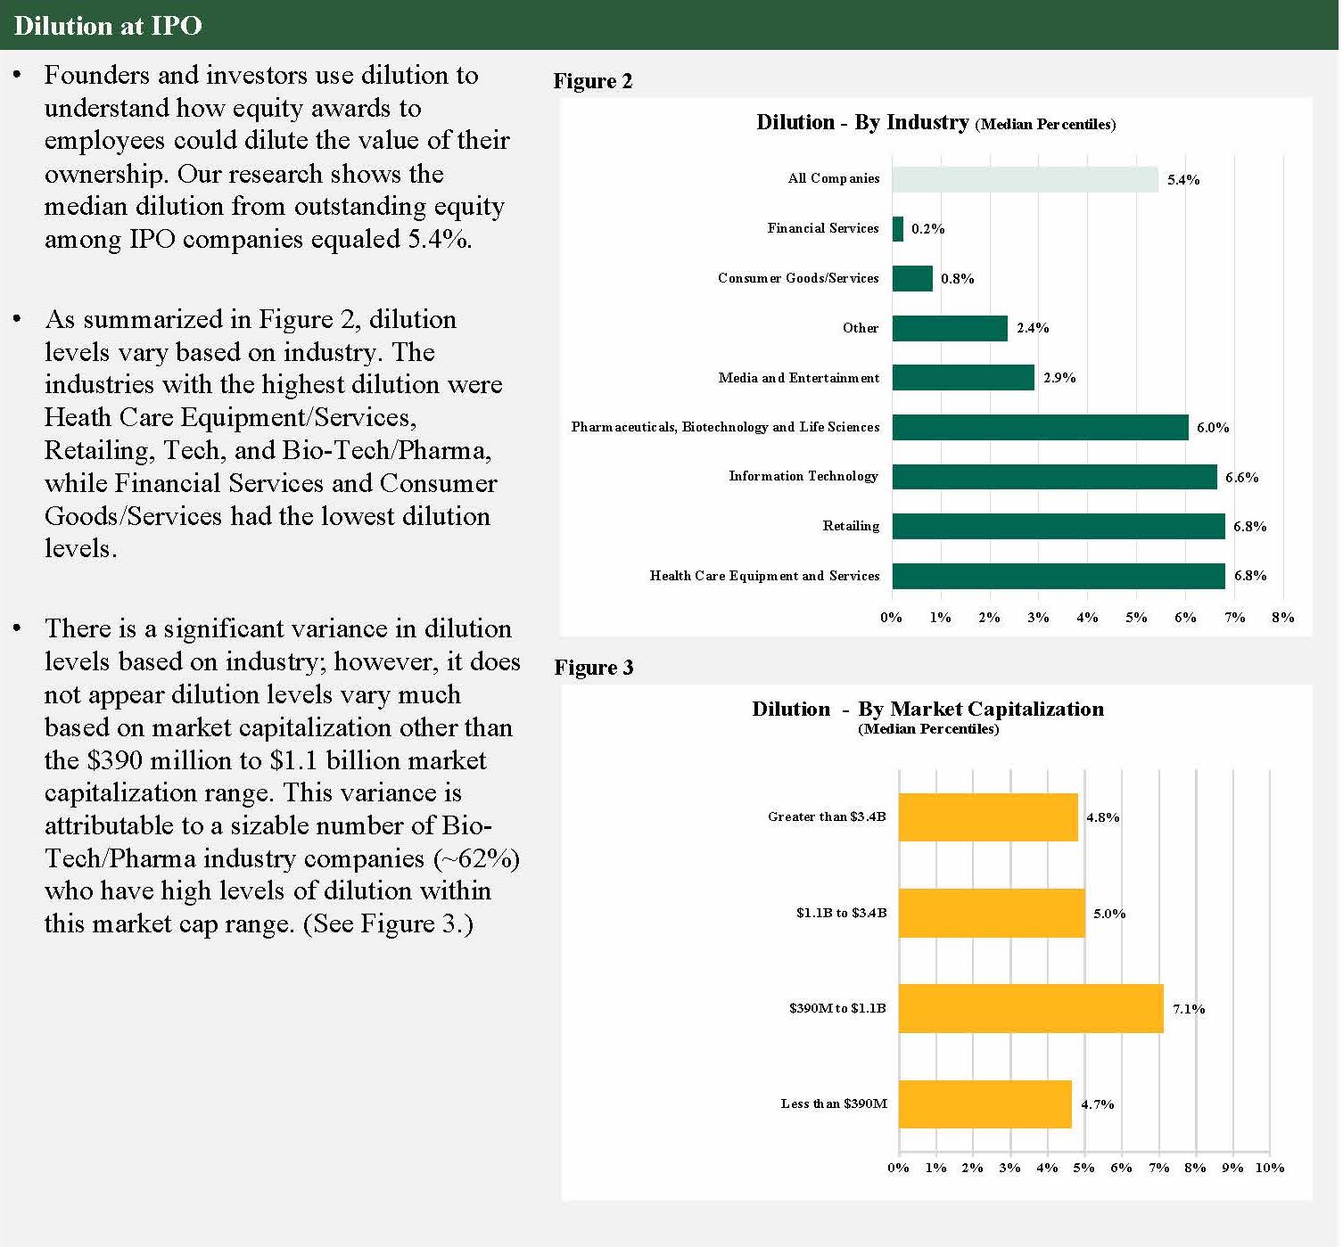Screen dimensions: 1343x1247
Task: Click the 6.0% data label for Pharmaceuticals
Action: point(1213,428)
